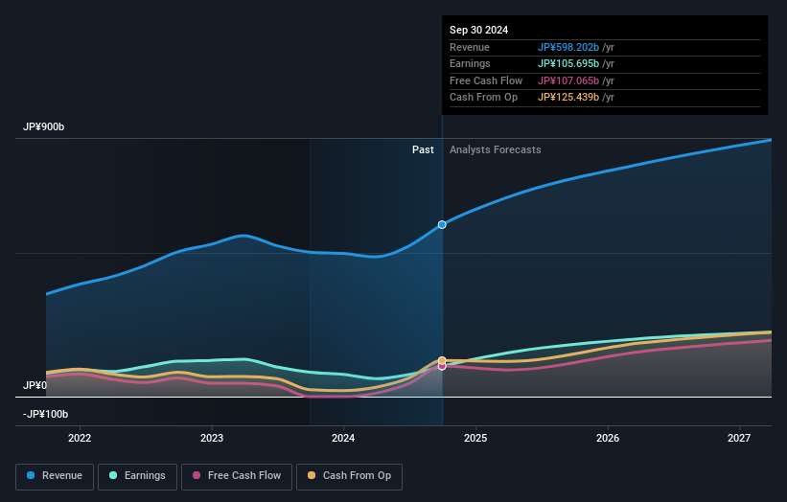Click the 2025 x-axis year label
Image resolution: width=787 pixels, height=502 pixels.
tap(475, 438)
